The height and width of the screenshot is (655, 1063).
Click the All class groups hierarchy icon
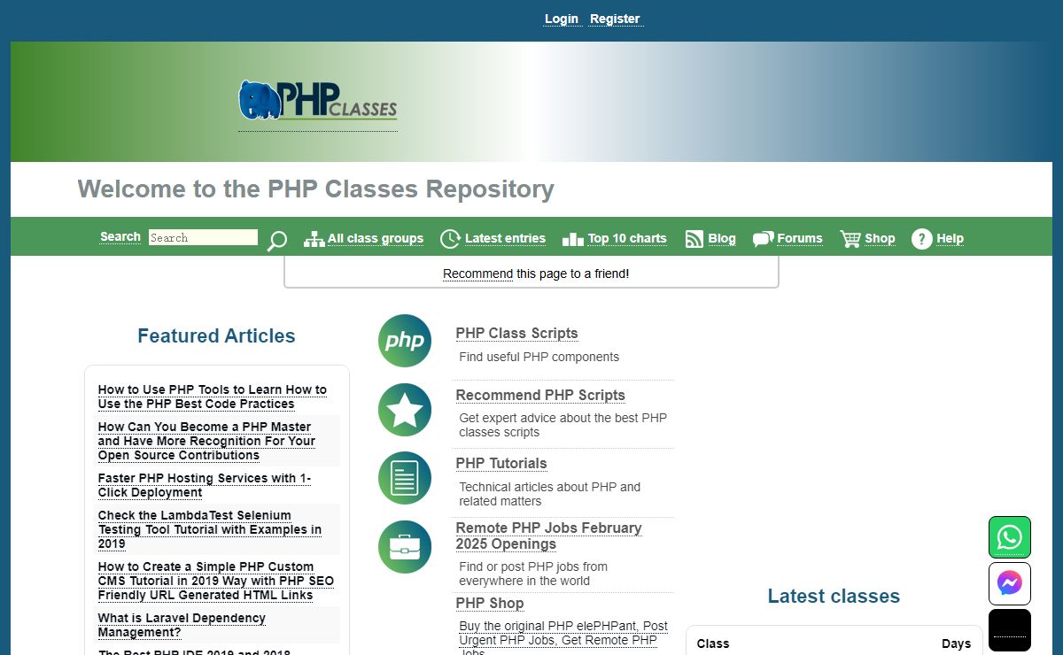pyautogui.click(x=314, y=239)
